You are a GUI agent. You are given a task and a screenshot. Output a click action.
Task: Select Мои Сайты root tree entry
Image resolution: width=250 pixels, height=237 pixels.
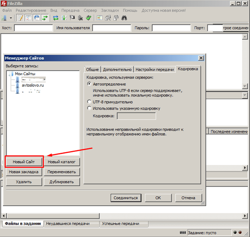click(x=25, y=74)
